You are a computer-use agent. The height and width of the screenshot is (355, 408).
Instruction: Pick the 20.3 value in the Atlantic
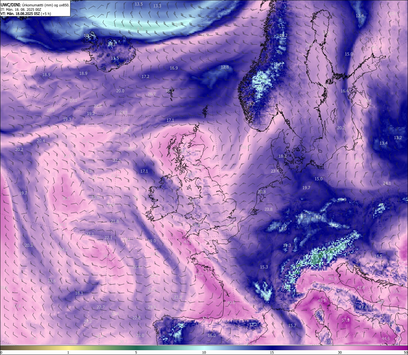(x=29, y=245)
